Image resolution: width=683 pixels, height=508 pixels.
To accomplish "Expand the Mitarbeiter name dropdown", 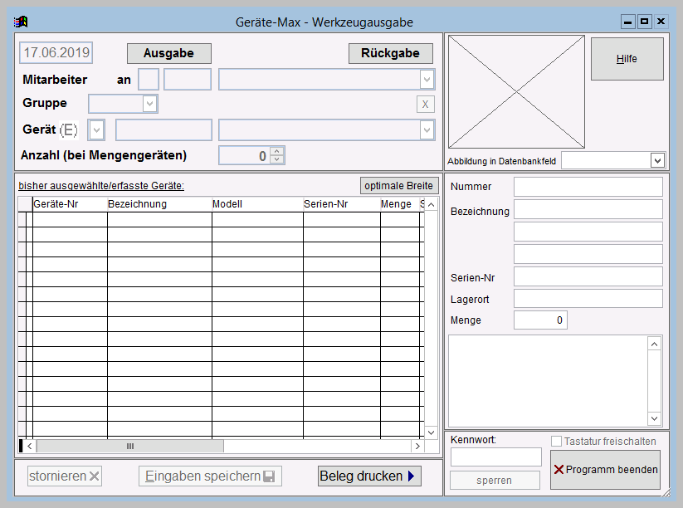I will 427,80.
